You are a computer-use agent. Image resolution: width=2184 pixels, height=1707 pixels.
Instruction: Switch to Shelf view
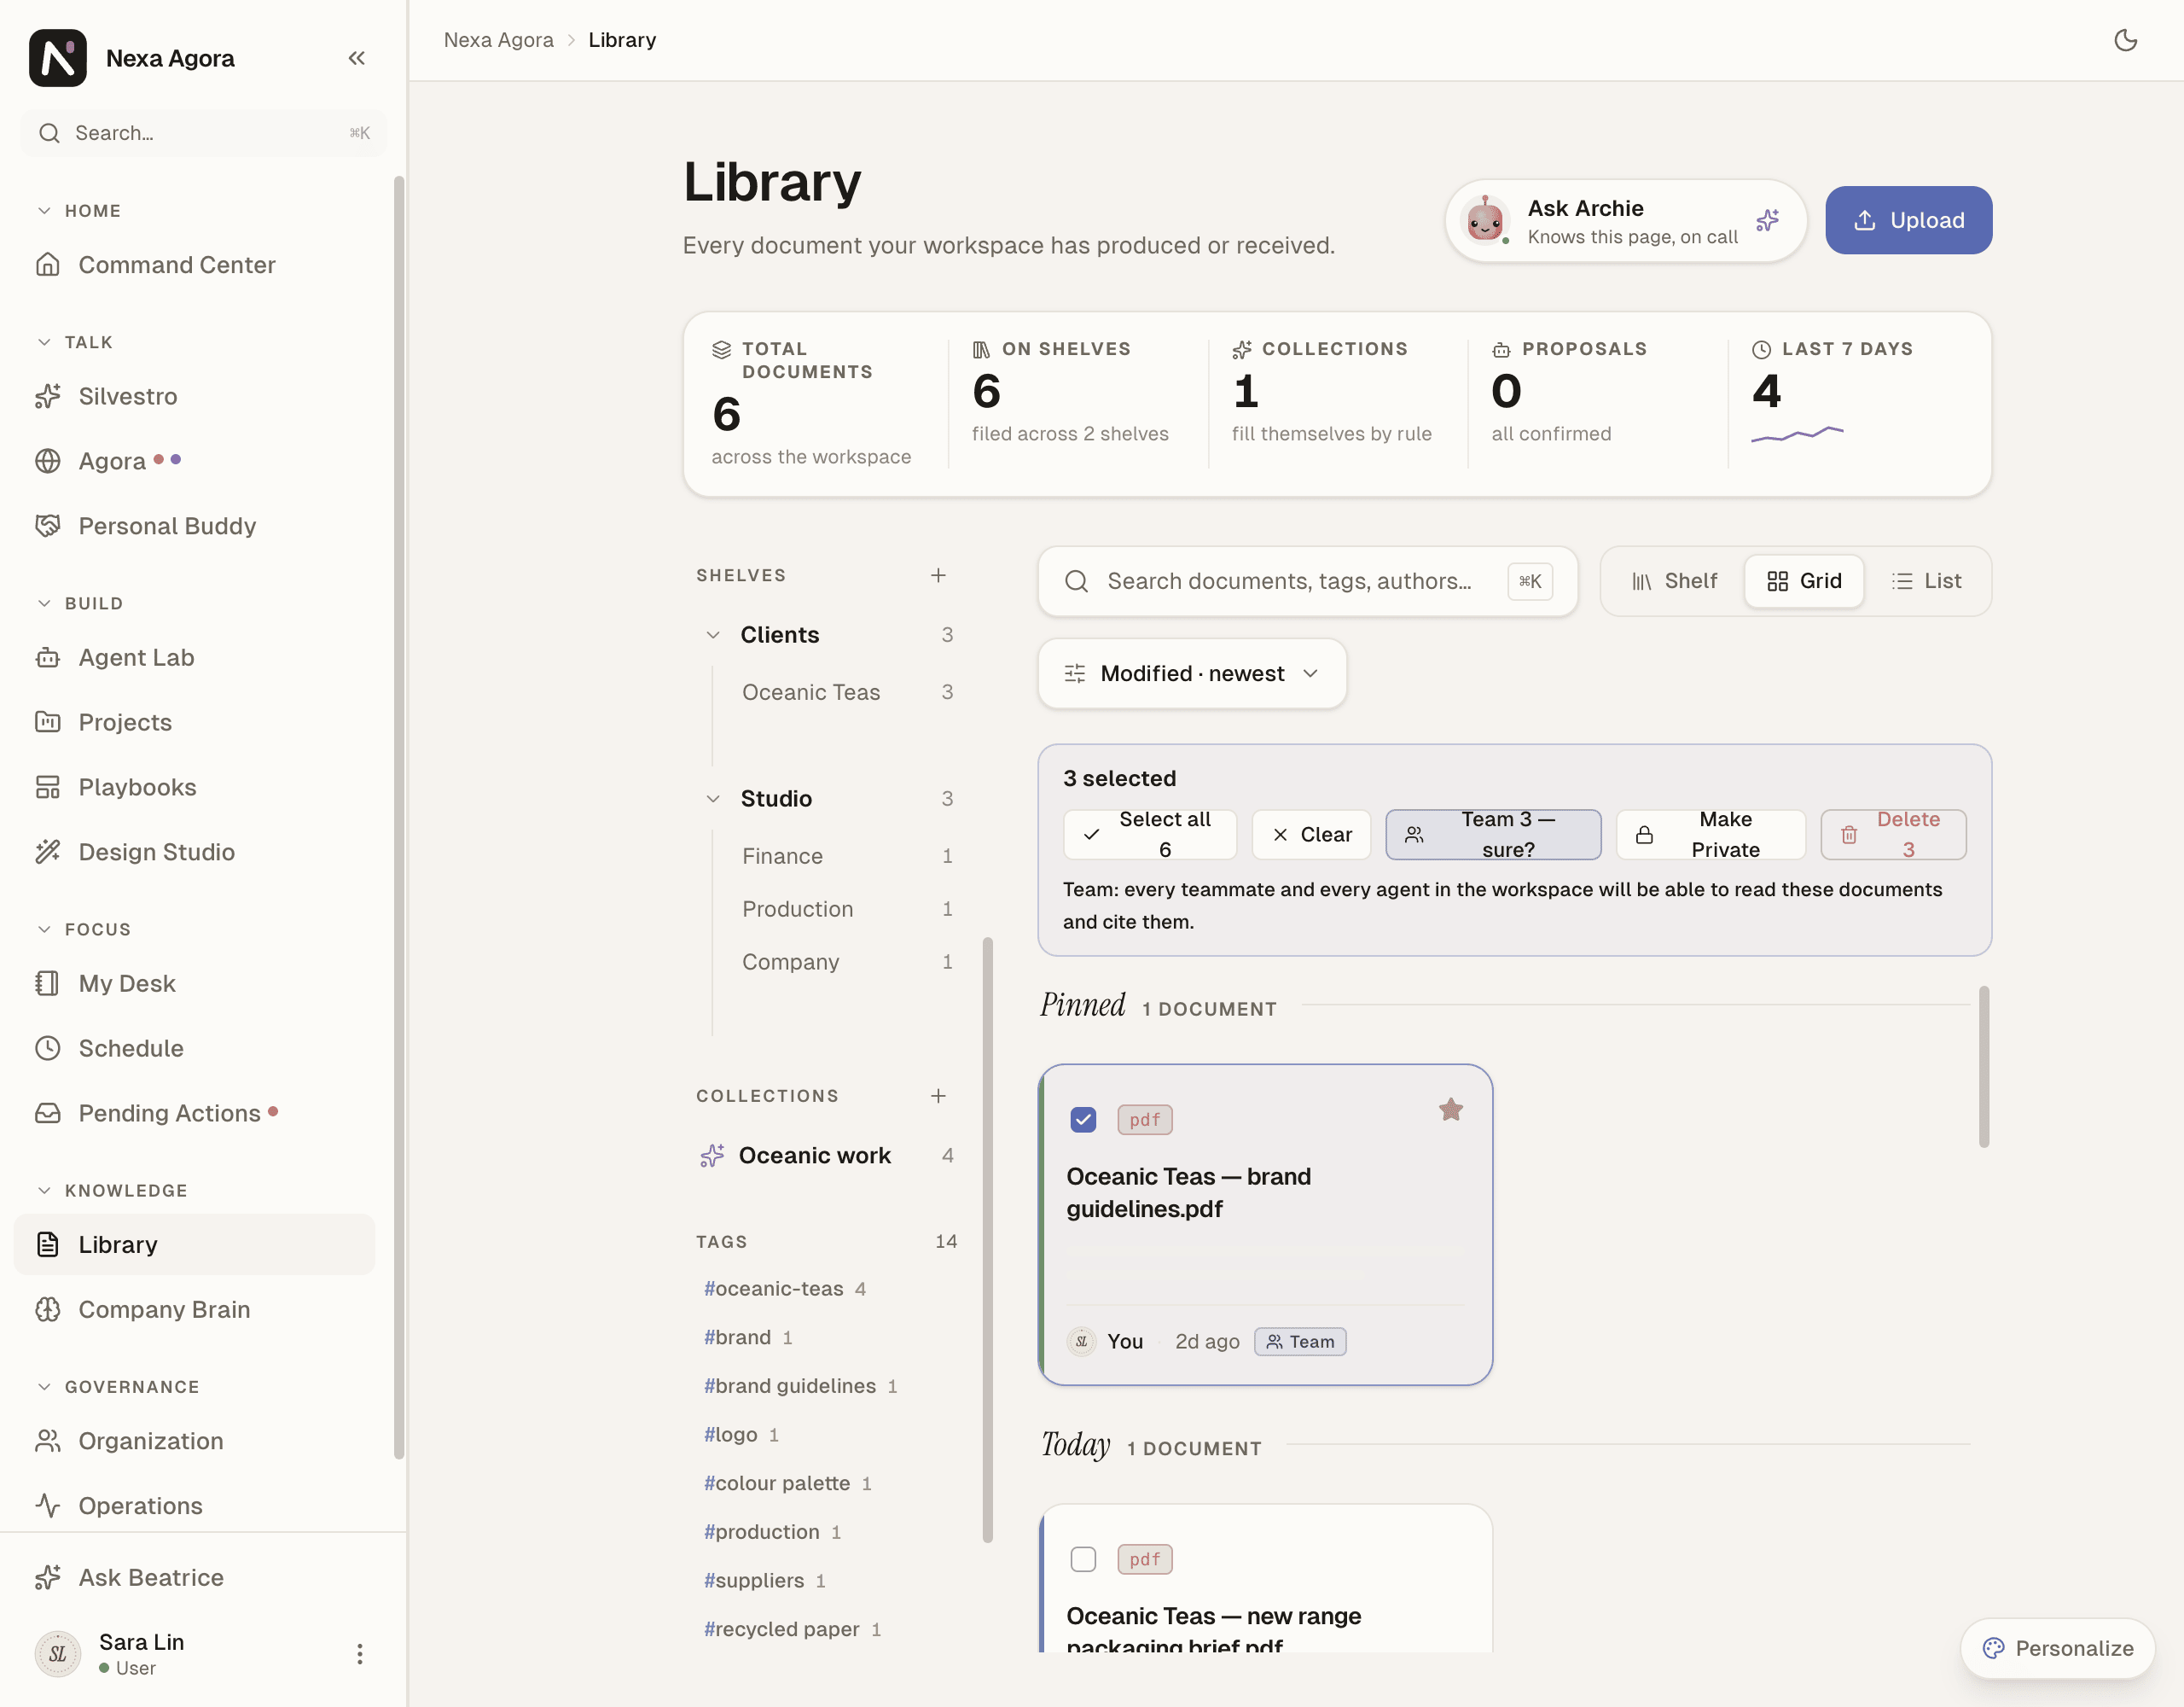pos(1674,581)
